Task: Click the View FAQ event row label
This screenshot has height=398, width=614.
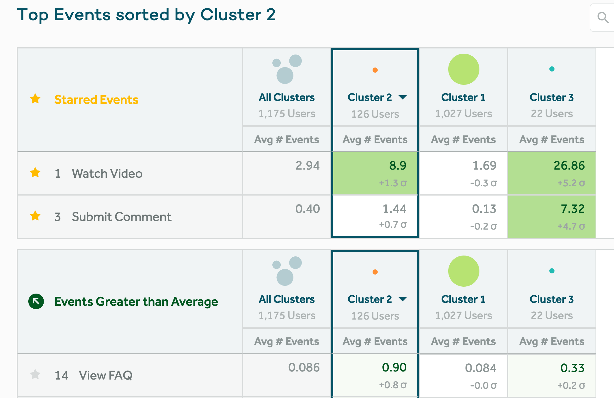Action: click(x=105, y=376)
